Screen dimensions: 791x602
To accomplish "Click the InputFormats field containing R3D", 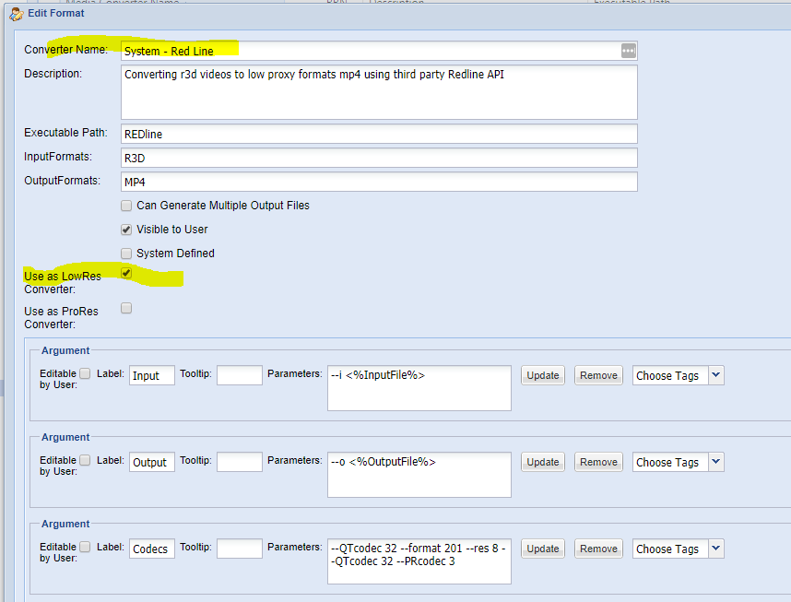I will pos(379,158).
